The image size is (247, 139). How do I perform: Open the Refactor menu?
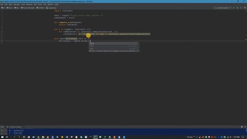(29, 4)
